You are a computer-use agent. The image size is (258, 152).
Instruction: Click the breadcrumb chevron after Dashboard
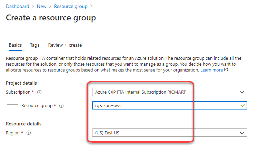[x=33, y=7]
